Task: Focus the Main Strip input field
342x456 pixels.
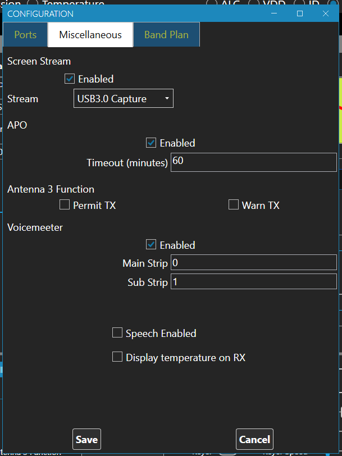Action: (254, 262)
